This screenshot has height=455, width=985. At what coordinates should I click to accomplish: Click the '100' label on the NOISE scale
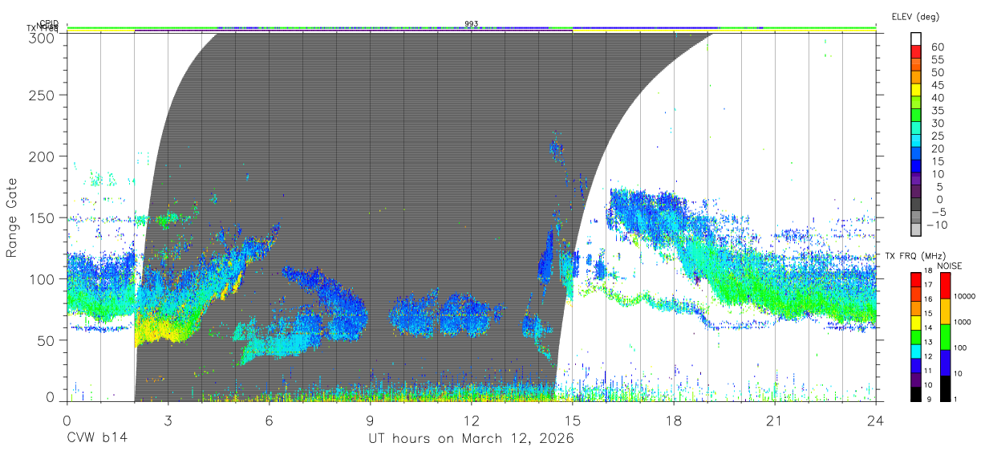click(961, 348)
